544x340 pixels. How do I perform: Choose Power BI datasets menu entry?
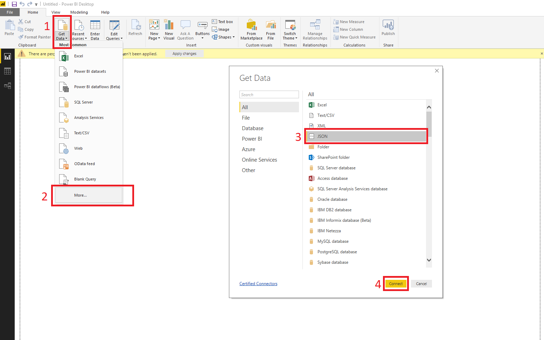(x=89, y=71)
